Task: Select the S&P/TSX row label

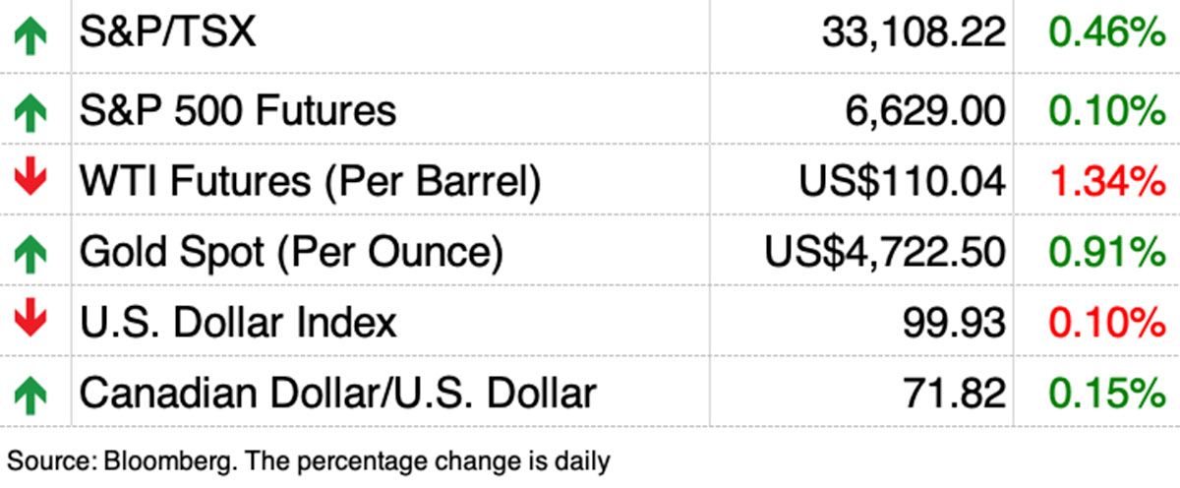Action: 167,34
